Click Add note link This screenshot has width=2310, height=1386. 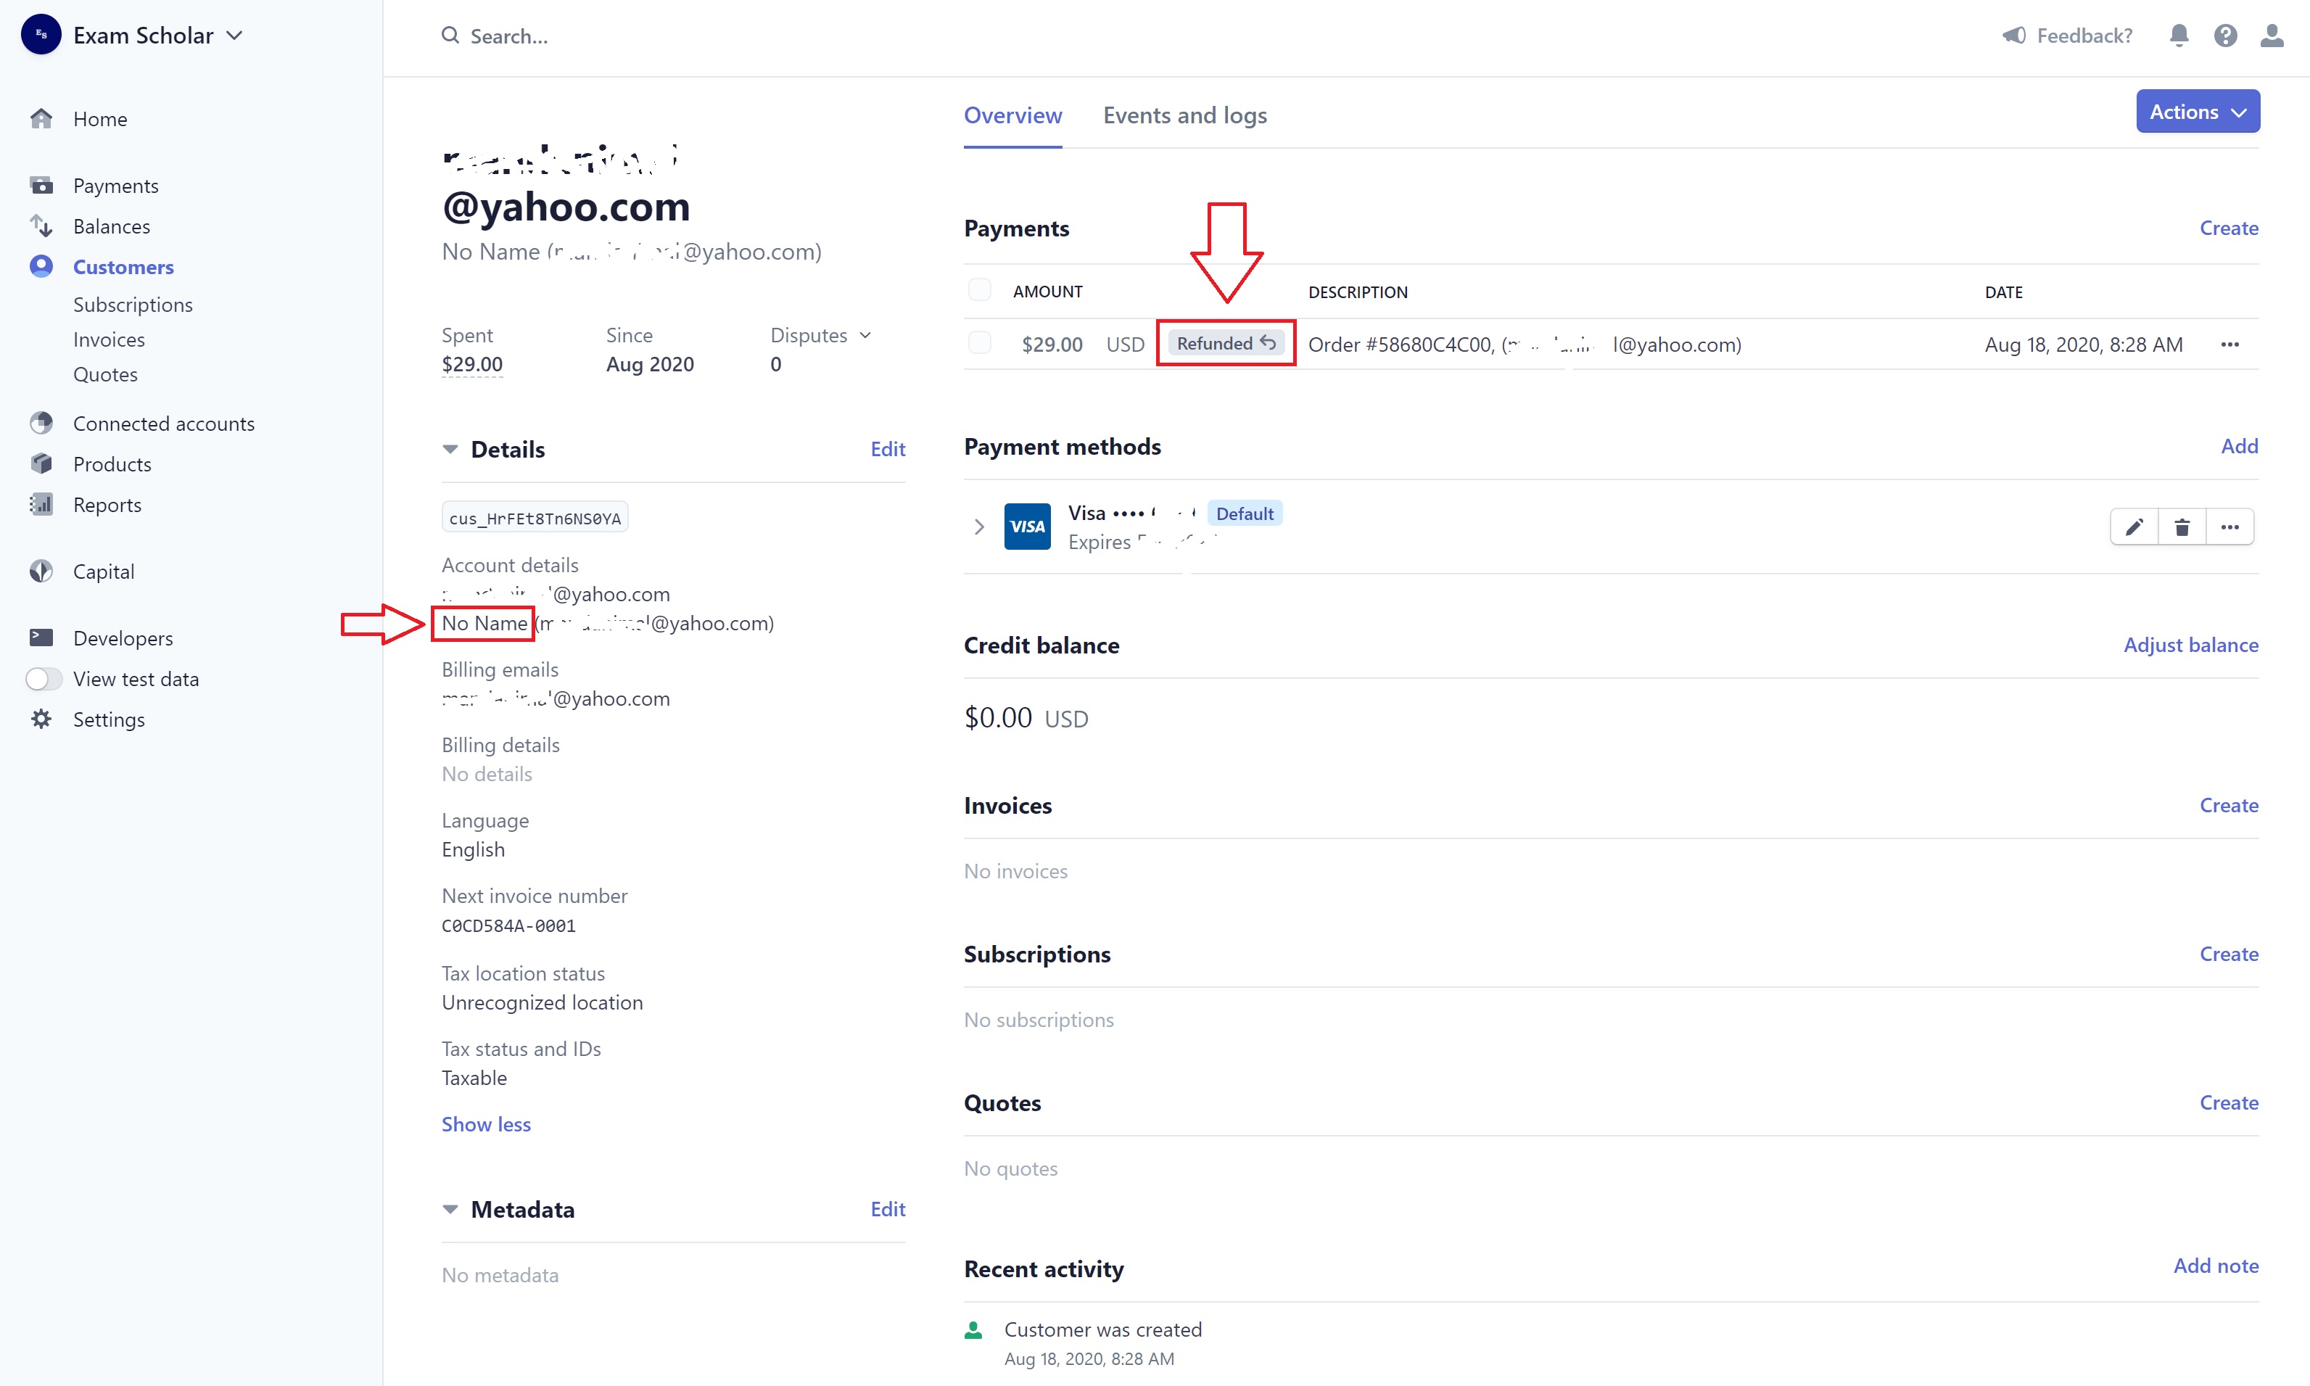click(x=2216, y=1266)
